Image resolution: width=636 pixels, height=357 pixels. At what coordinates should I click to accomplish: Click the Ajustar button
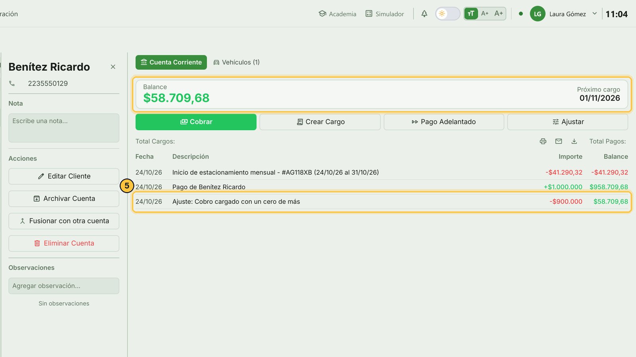pyautogui.click(x=568, y=122)
